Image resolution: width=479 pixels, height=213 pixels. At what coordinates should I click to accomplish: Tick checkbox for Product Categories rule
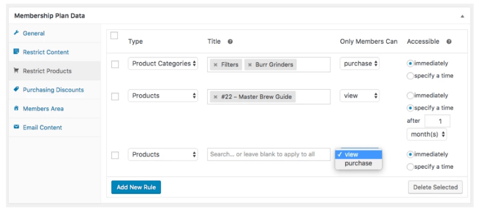coord(115,65)
